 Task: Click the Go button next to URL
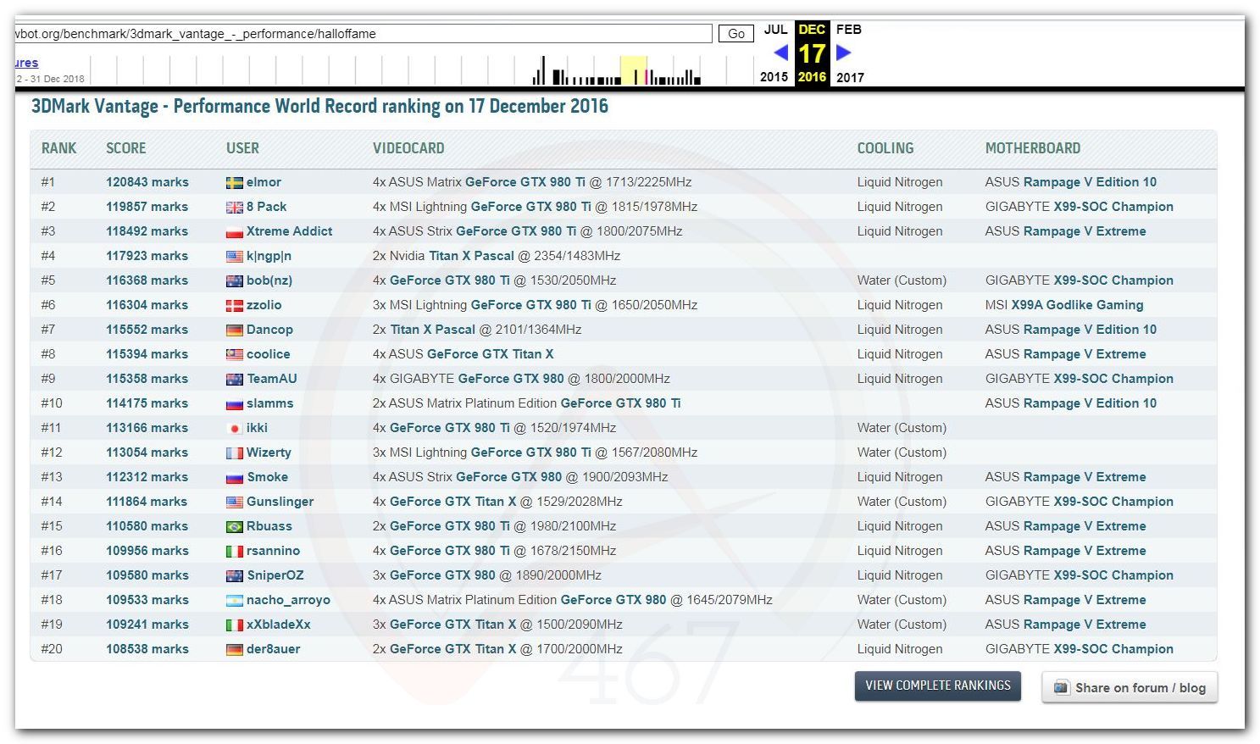click(736, 34)
